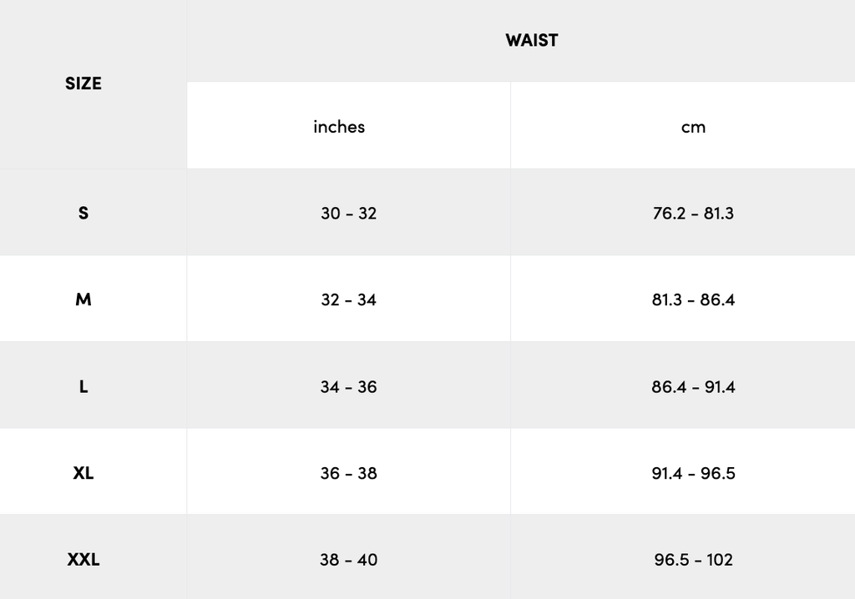Select the 30 – 32 inches cell
The width and height of the screenshot is (855, 599).
pos(348,213)
